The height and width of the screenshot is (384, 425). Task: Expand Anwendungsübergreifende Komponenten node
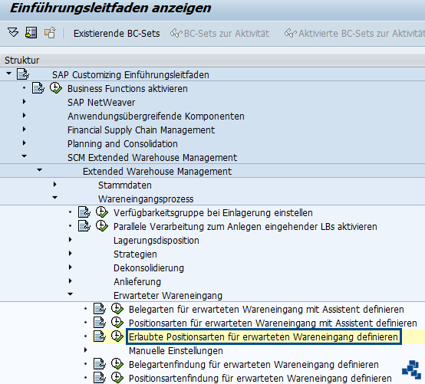pos(24,116)
